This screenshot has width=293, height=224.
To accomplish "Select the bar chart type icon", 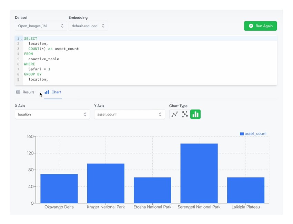I will [195, 114].
